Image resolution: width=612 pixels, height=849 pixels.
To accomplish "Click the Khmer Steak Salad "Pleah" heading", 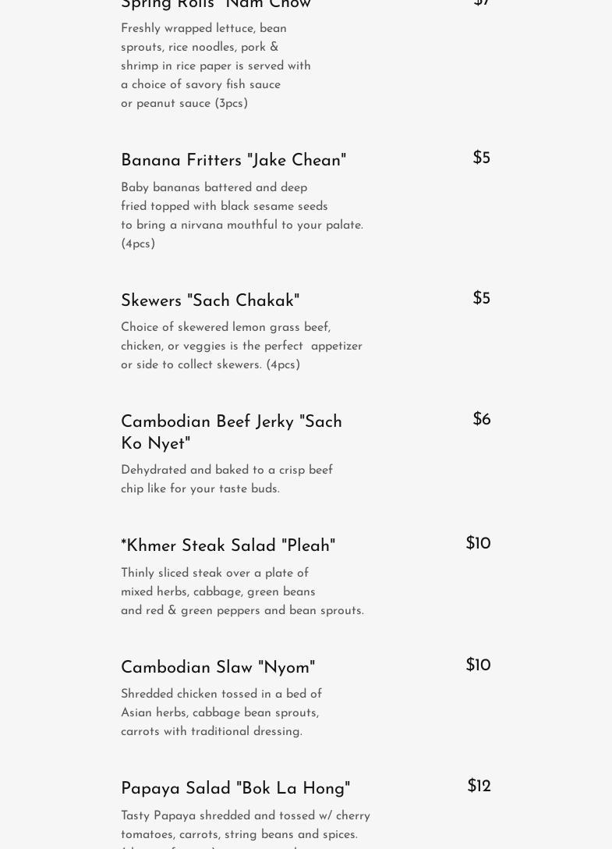I will (x=228, y=546).
